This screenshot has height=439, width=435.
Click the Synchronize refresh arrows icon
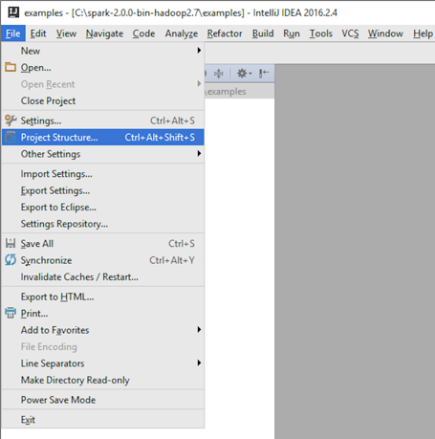[x=11, y=260]
